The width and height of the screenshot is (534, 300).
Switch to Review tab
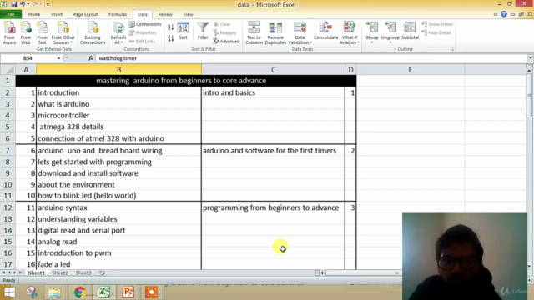(x=165, y=14)
